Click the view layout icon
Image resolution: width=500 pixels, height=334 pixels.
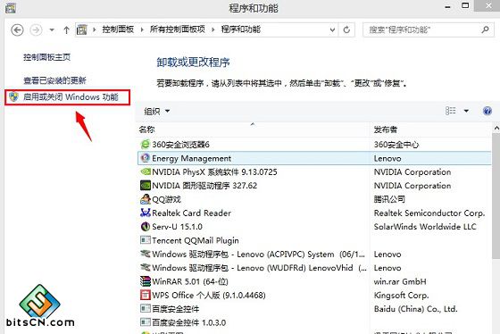[451, 111]
